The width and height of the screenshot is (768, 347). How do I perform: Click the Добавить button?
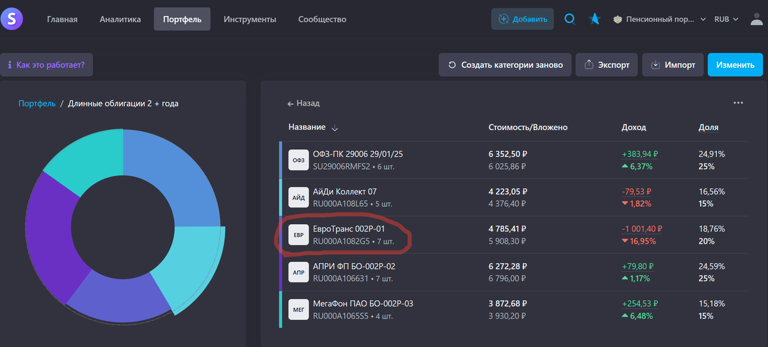(x=522, y=19)
